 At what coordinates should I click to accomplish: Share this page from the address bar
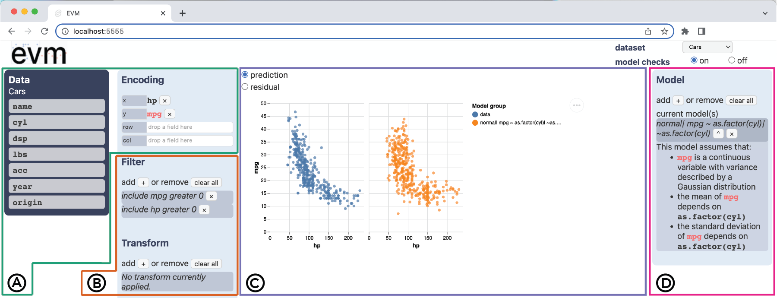point(648,31)
